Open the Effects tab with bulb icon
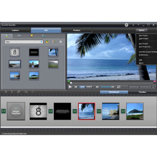This screenshot has height=157, width=157. coord(31,36)
